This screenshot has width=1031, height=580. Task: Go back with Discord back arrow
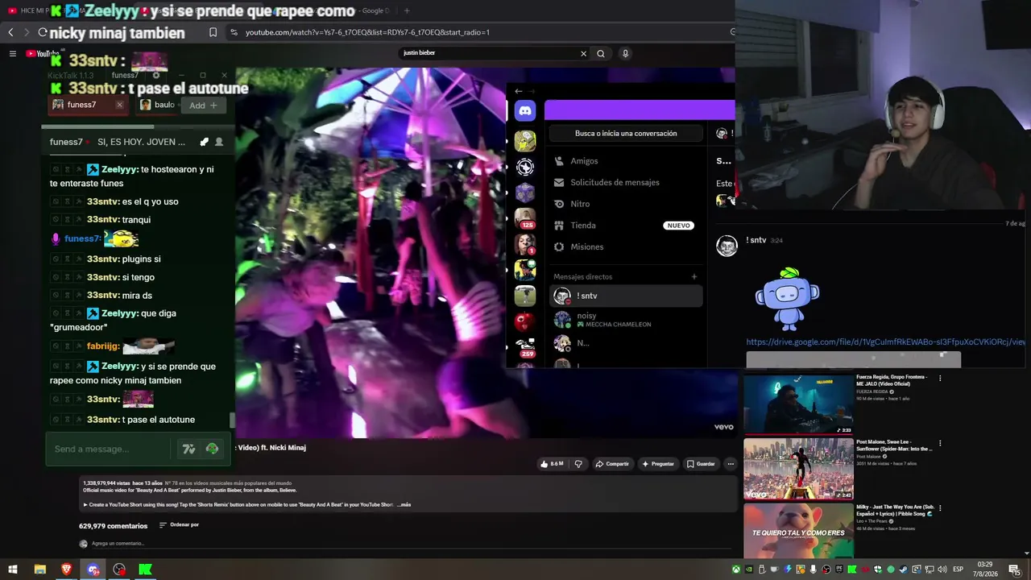tap(518, 91)
